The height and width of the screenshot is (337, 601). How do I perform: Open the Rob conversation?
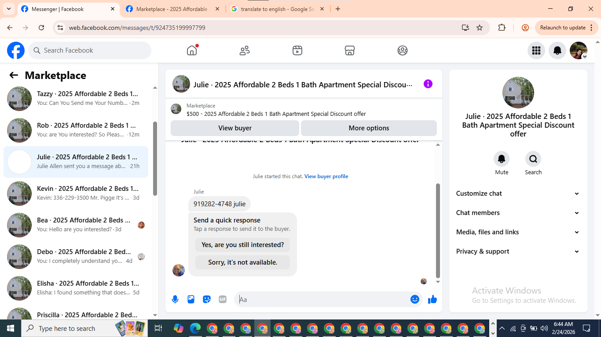76,130
